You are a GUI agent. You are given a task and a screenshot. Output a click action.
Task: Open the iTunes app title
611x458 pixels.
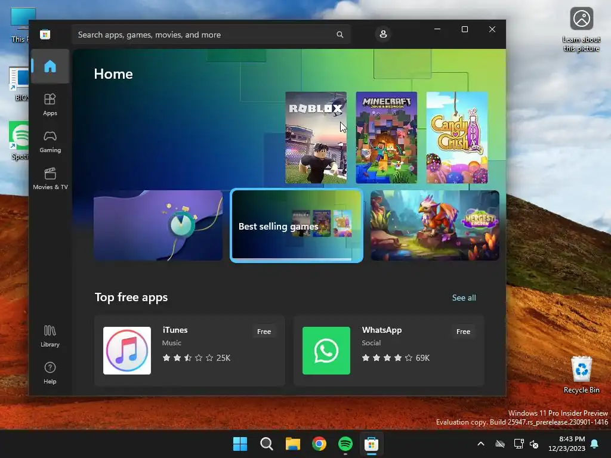(175, 330)
